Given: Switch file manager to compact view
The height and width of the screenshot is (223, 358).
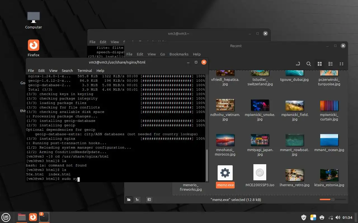Looking at the screenshot, I should pos(341,64).
